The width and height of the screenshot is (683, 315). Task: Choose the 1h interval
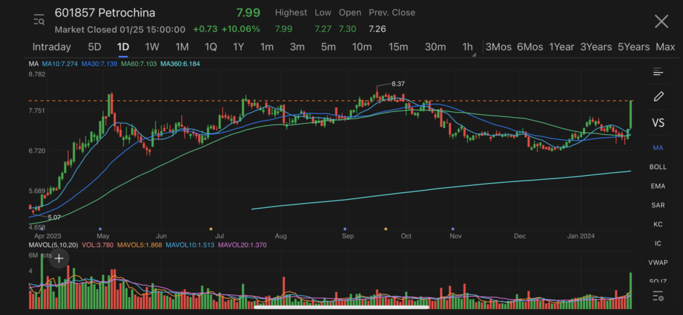tap(467, 47)
